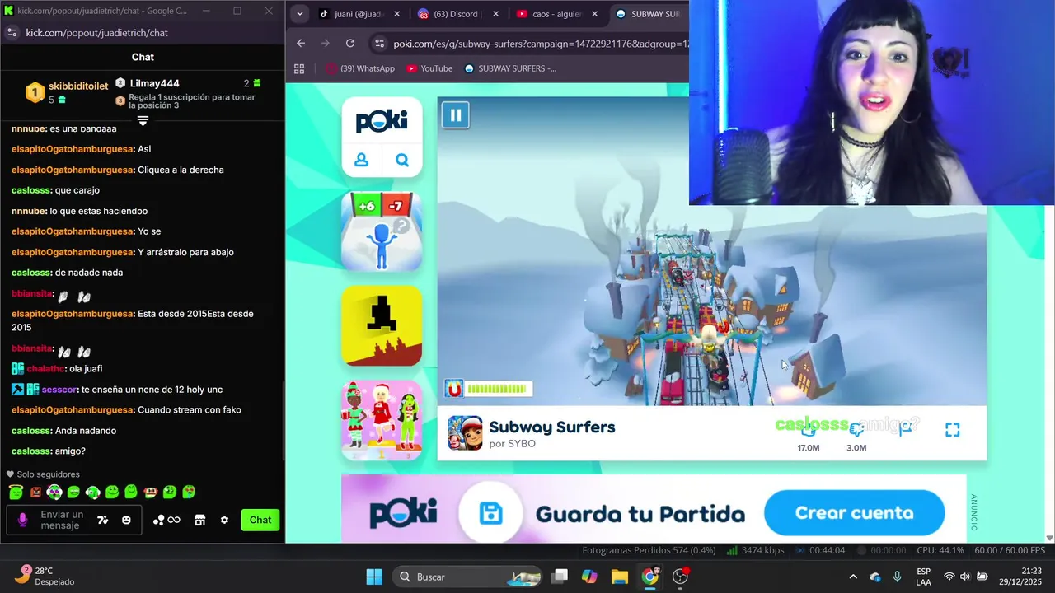Click the Crear cuenta button

coord(854,513)
